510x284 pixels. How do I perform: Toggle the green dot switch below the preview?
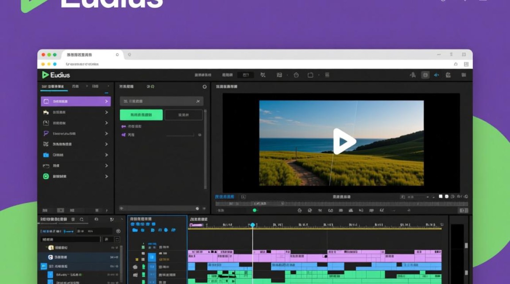tap(255, 210)
